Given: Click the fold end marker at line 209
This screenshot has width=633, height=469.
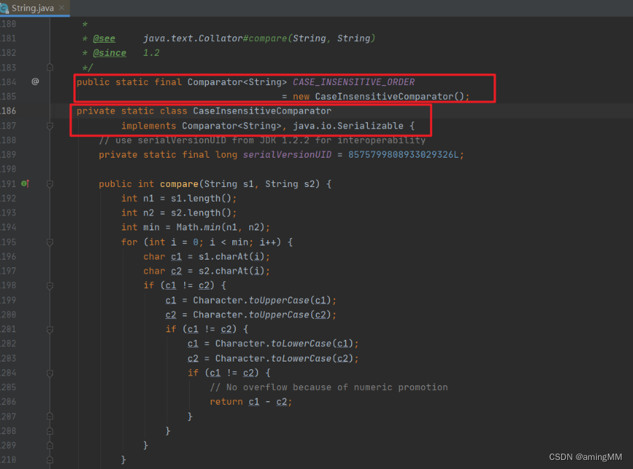Looking at the screenshot, I should [x=50, y=445].
